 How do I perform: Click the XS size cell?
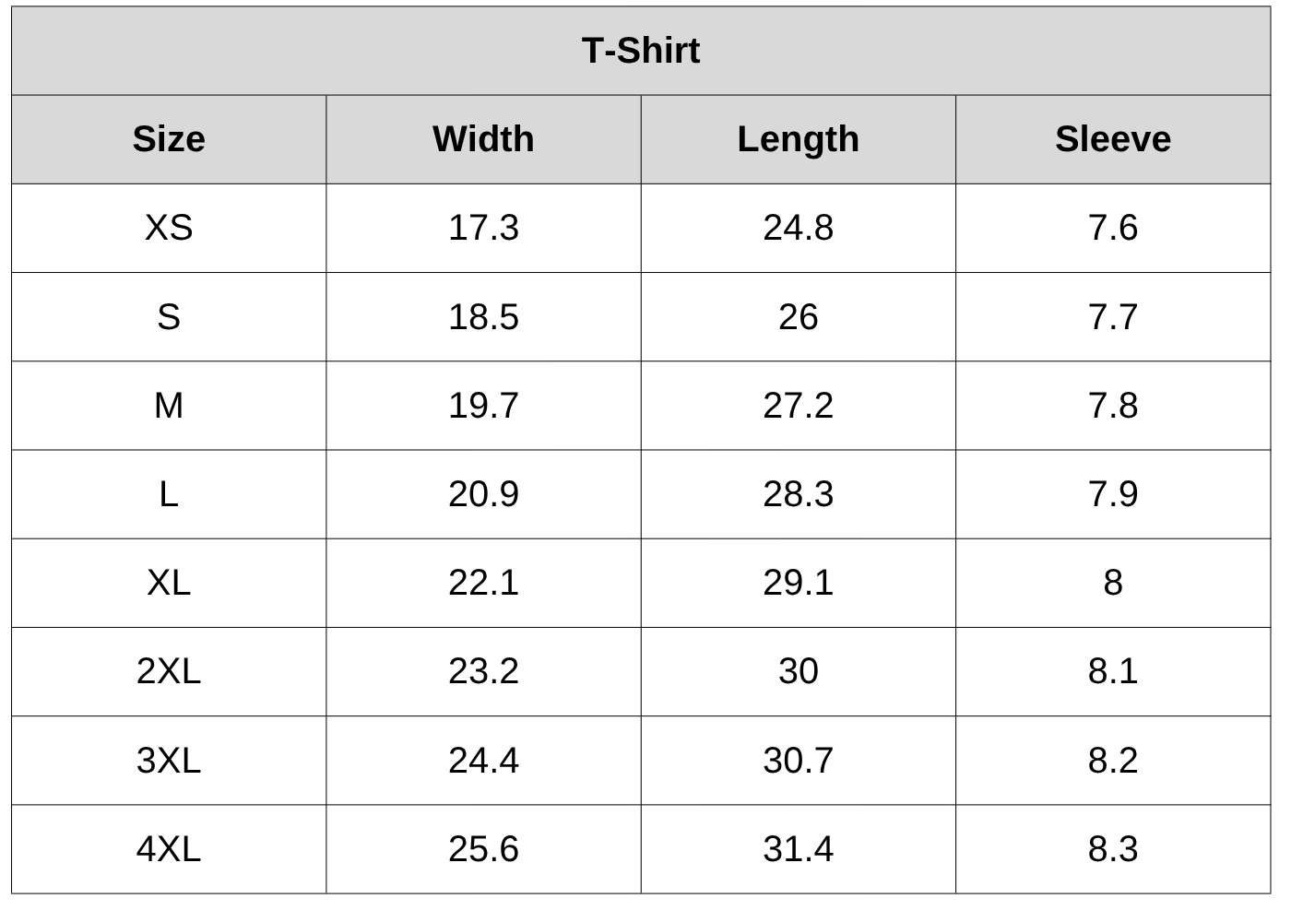(169, 228)
